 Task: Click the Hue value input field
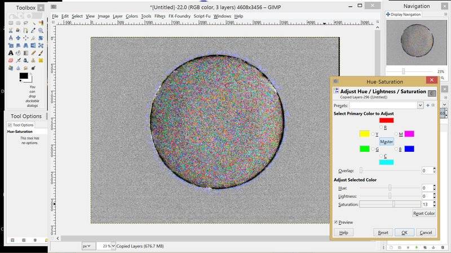point(427,188)
